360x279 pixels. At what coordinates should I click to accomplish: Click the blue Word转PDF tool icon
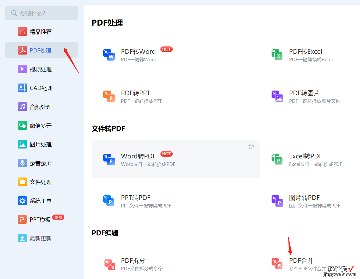109,159
